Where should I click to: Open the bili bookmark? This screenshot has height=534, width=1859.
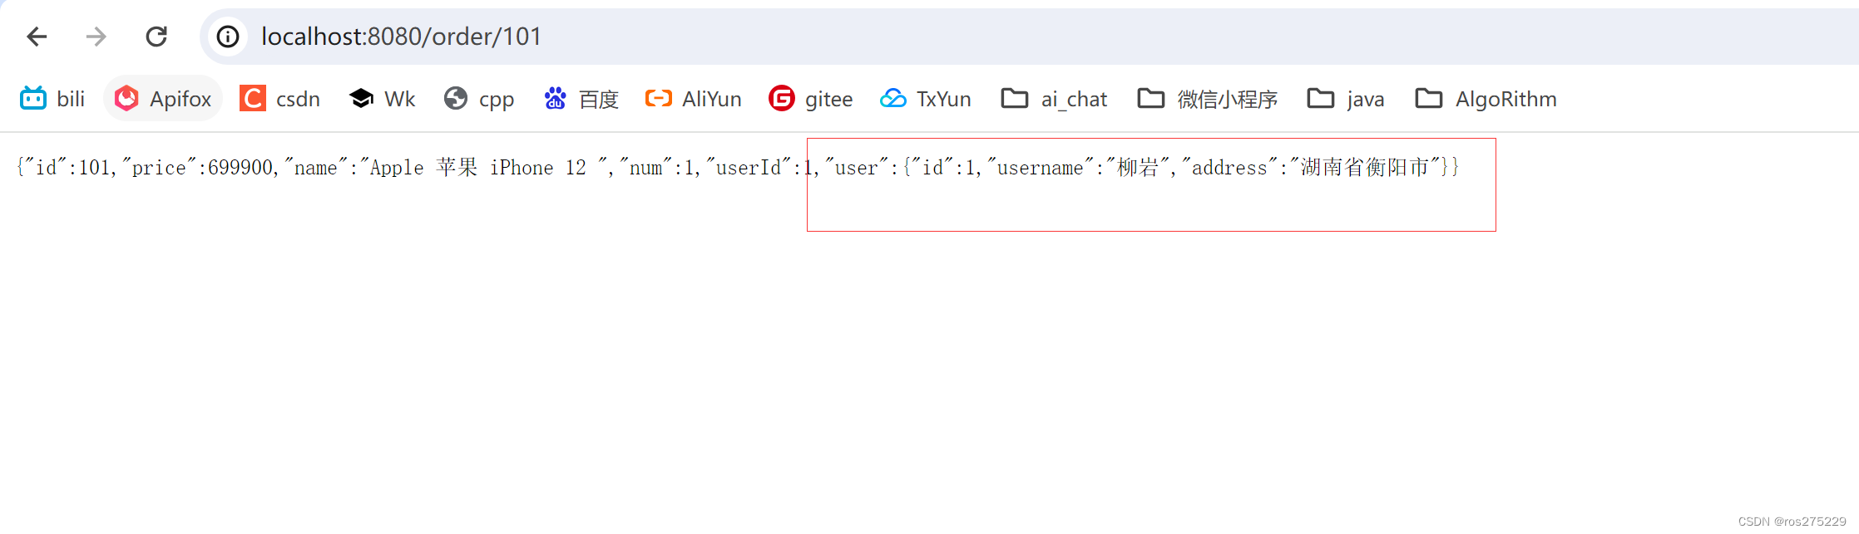click(52, 99)
